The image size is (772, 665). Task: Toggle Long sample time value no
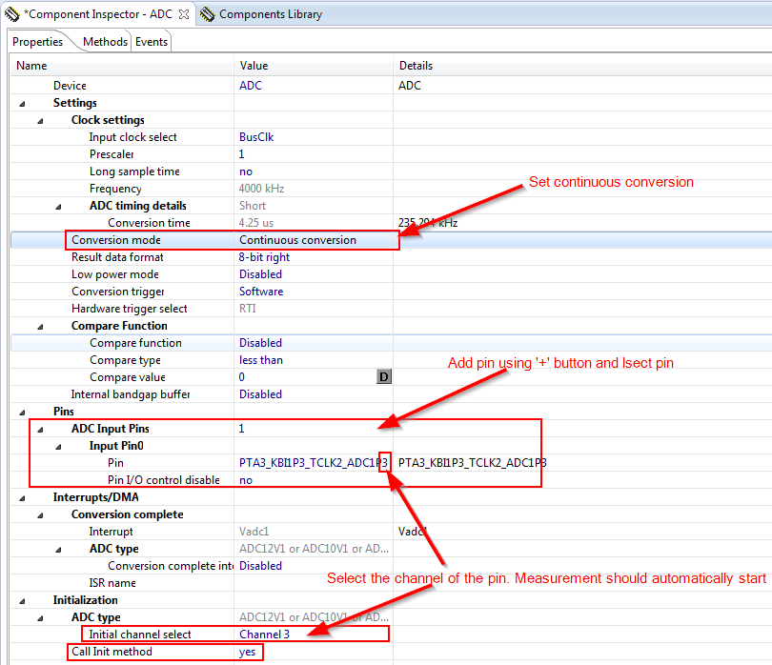tap(246, 171)
